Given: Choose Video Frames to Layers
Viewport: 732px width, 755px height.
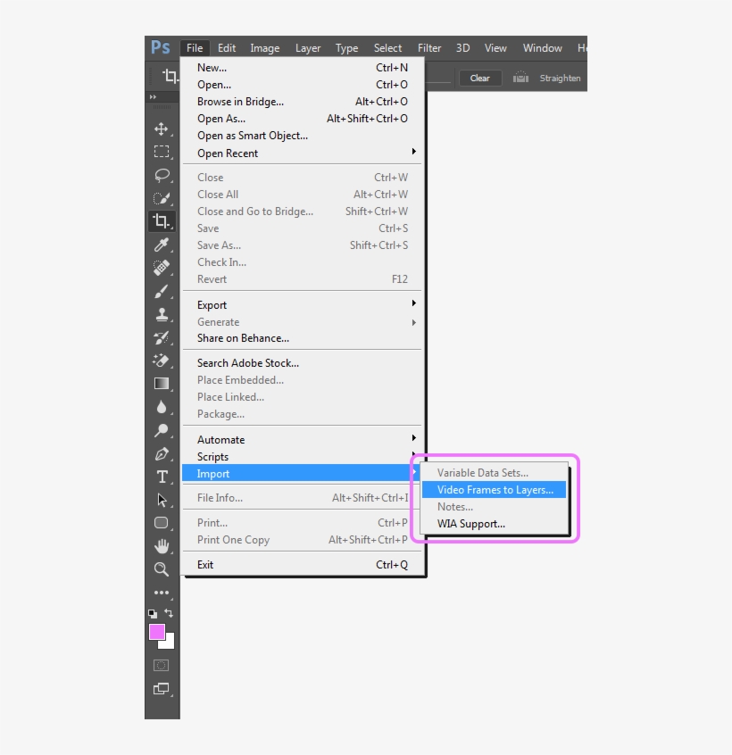Looking at the screenshot, I should pyautogui.click(x=495, y=489).
